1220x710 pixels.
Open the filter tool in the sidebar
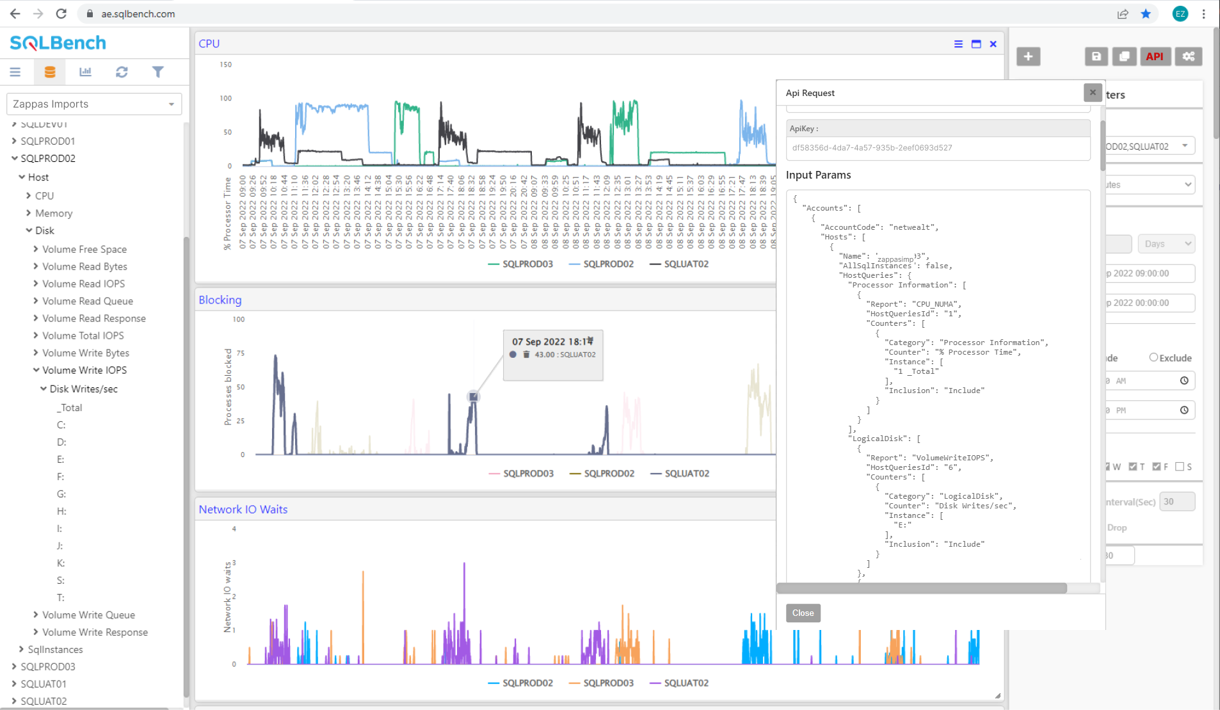(x=157, y=72)
